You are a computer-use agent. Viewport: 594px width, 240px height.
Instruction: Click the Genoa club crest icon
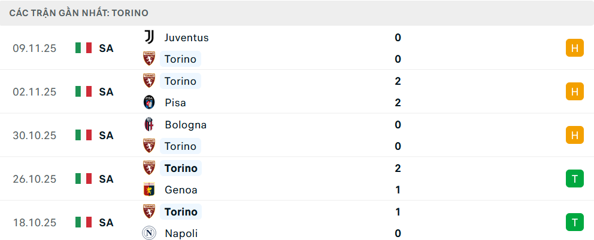pos(149,190)
